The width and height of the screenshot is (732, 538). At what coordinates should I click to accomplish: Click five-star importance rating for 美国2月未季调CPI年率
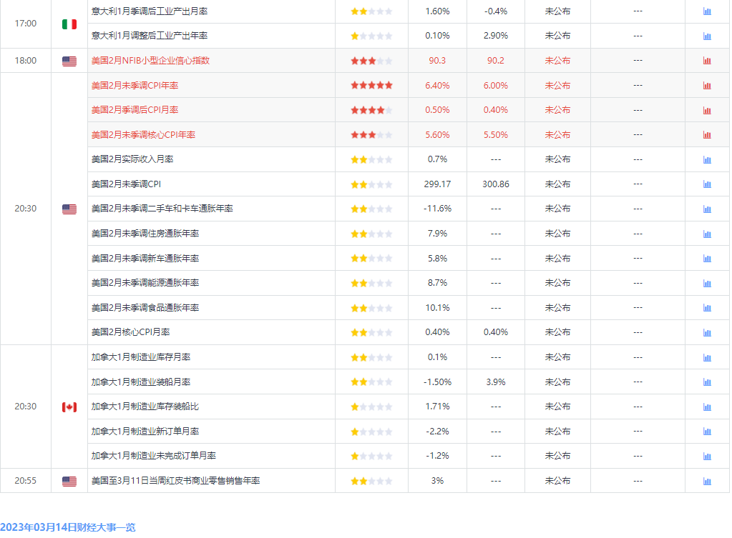[x=371, y=85]
